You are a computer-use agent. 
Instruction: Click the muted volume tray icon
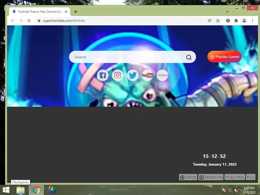pyautogui.click(x=236, y=190)
